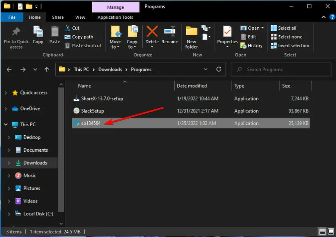Click Select none
This screenshot has width=336, height=237.
pos(286,37)
